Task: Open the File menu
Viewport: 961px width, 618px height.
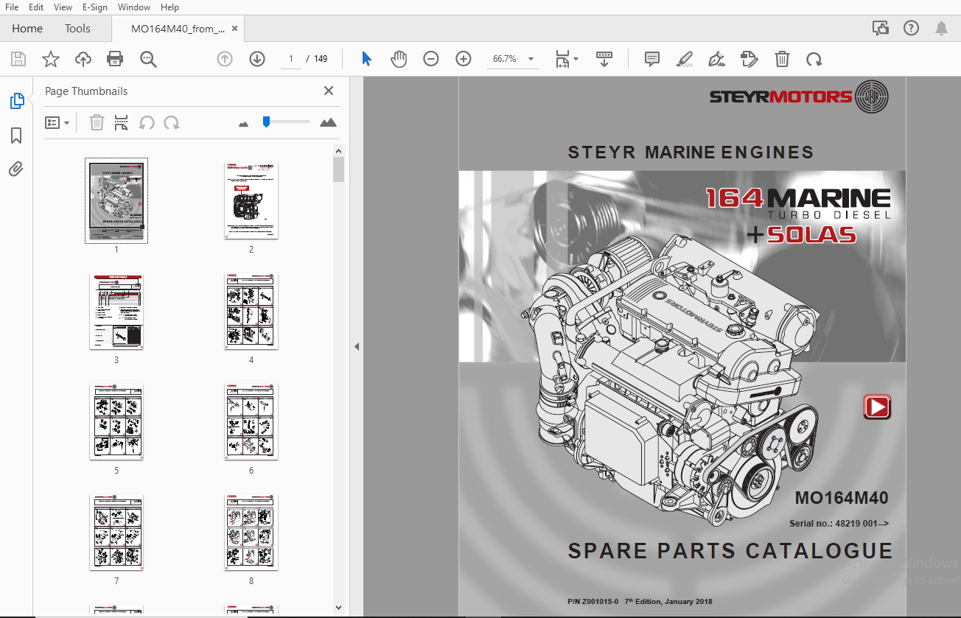Action: pos(12,7)
